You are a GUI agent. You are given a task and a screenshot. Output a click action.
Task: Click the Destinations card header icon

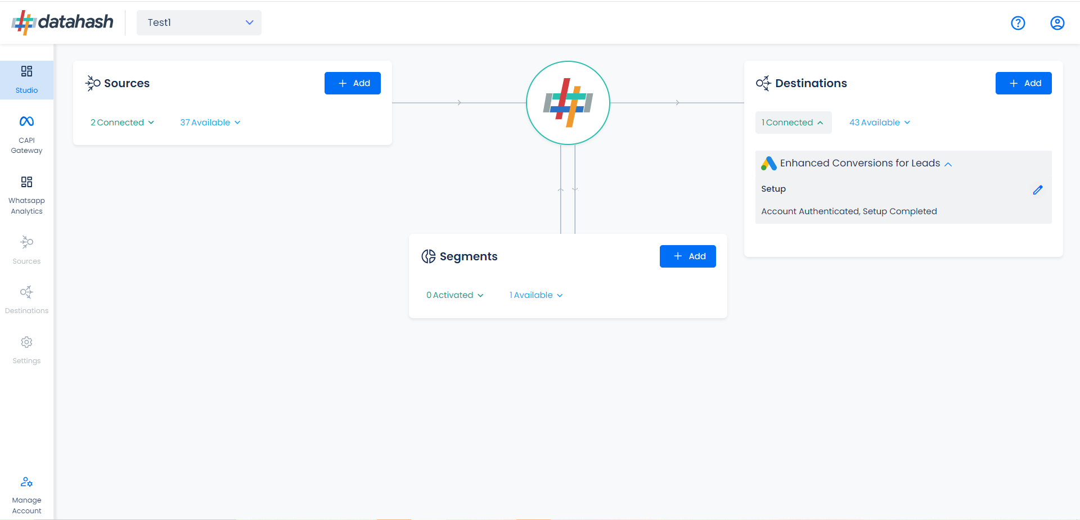(763, 83)
